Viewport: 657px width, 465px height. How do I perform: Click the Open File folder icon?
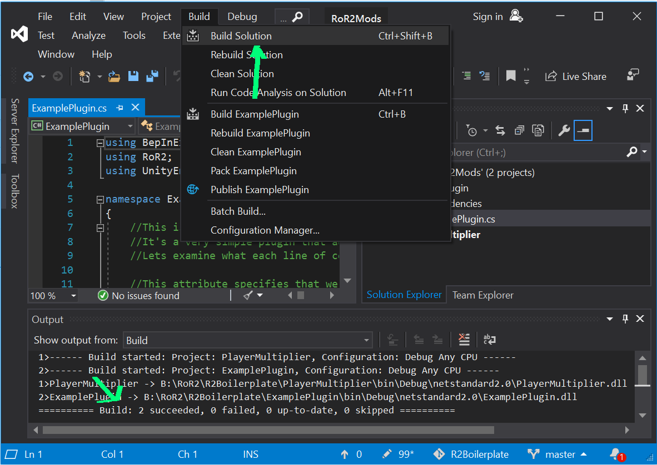point(114,77)
